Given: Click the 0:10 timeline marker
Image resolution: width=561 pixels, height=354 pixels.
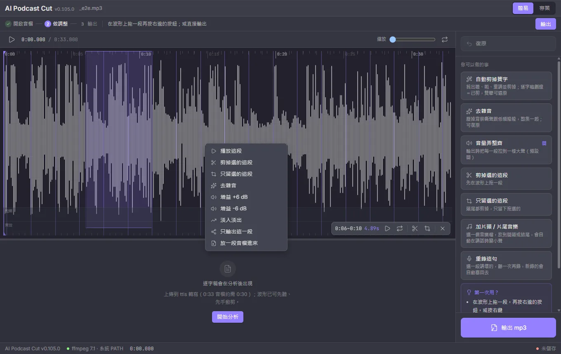Looking at the screenshot, I should point(146,54).
